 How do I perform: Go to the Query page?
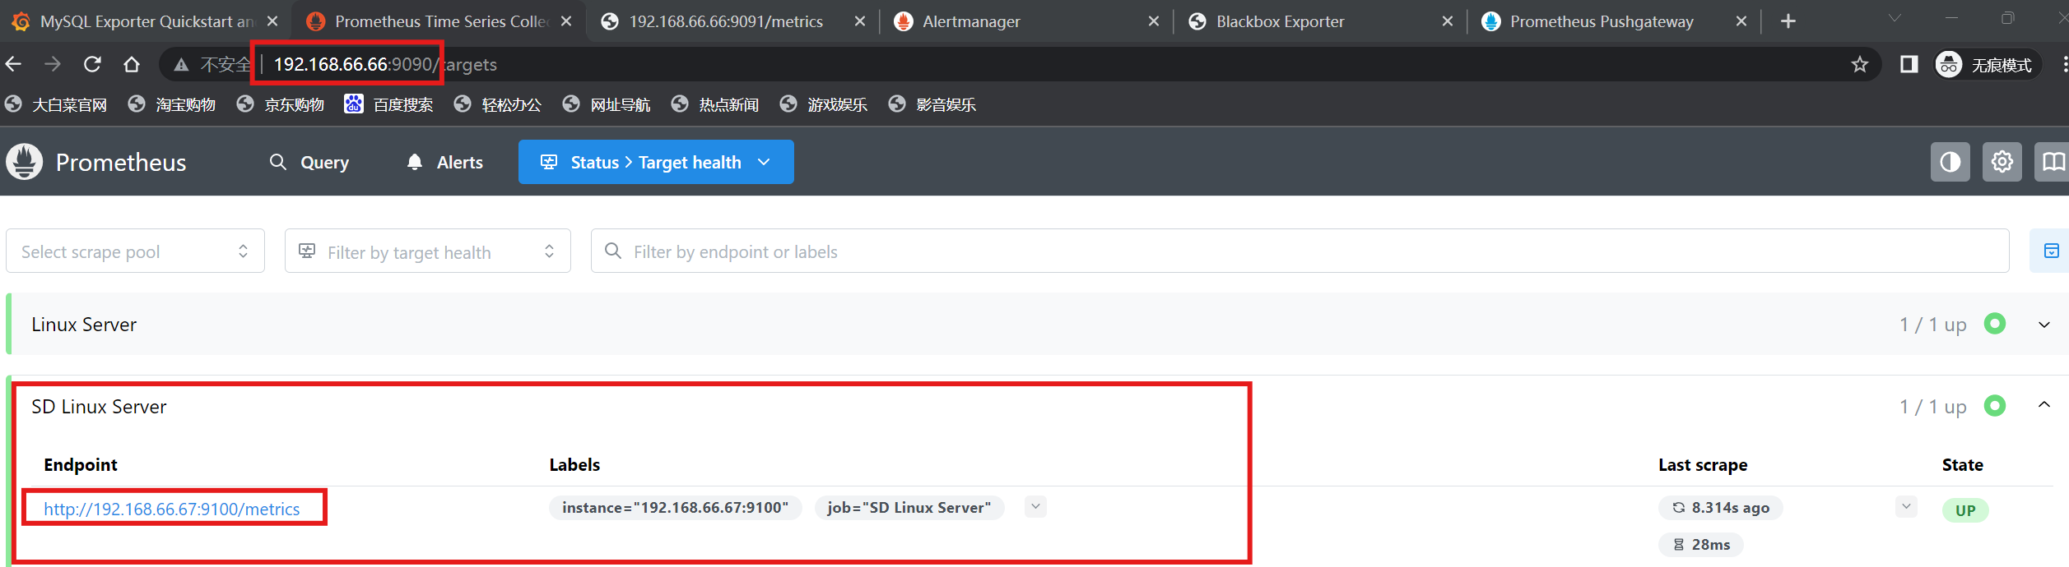[309, 163]
